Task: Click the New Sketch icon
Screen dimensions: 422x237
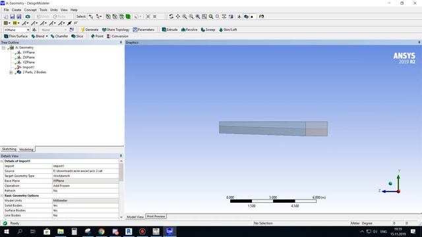Action: pos(72,30)
